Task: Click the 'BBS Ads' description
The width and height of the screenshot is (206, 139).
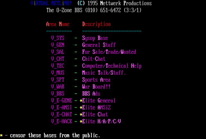Action: point(91,94)
